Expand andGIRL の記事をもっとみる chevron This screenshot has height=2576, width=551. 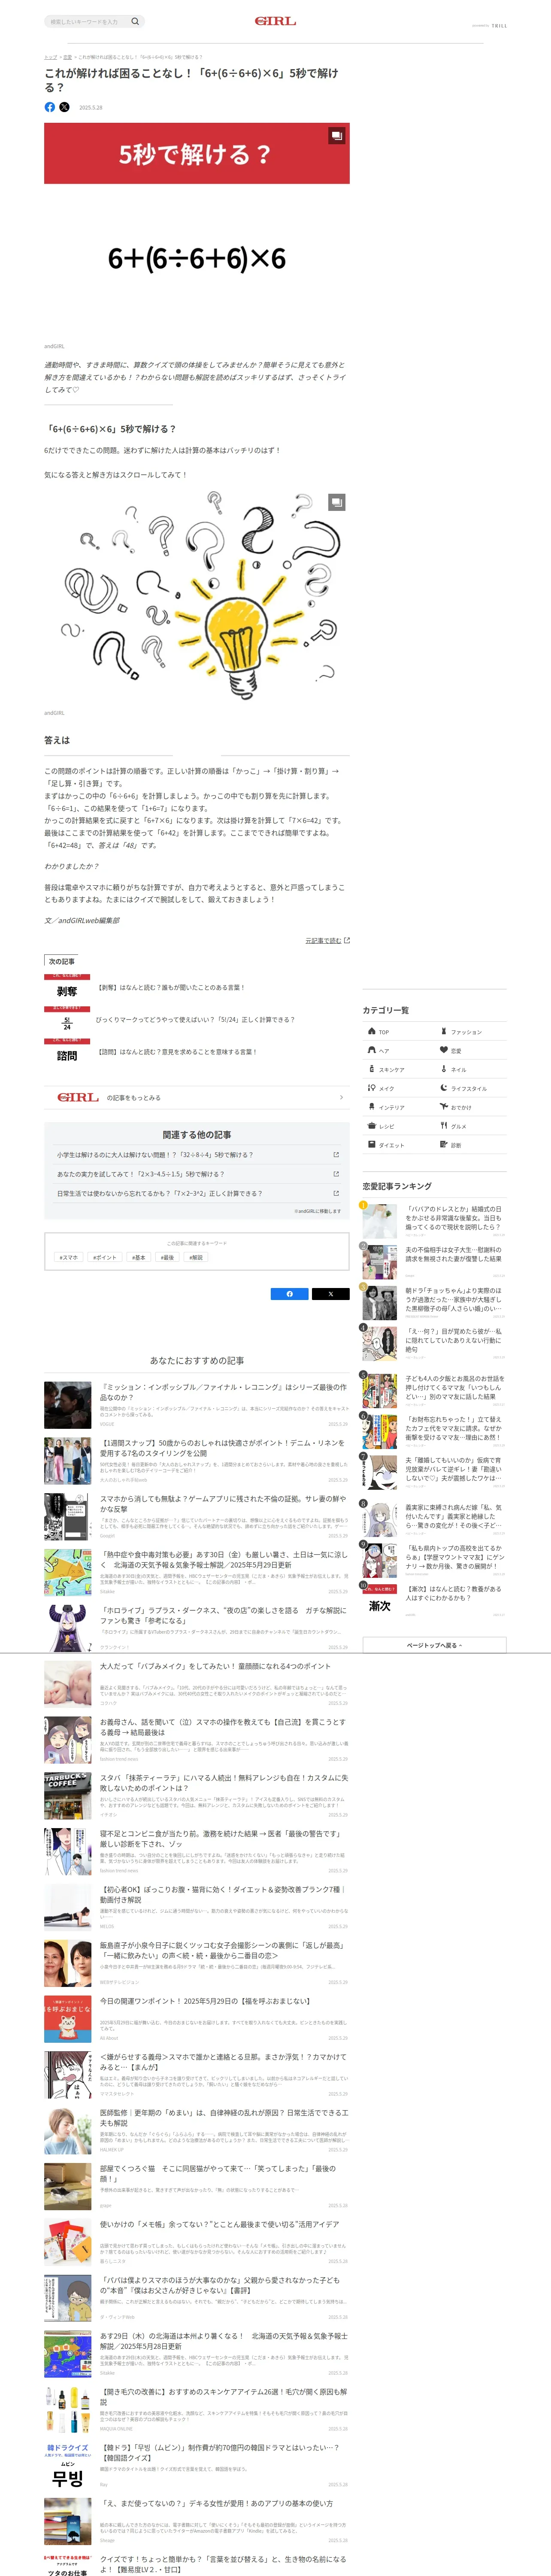pos(341,1097)
